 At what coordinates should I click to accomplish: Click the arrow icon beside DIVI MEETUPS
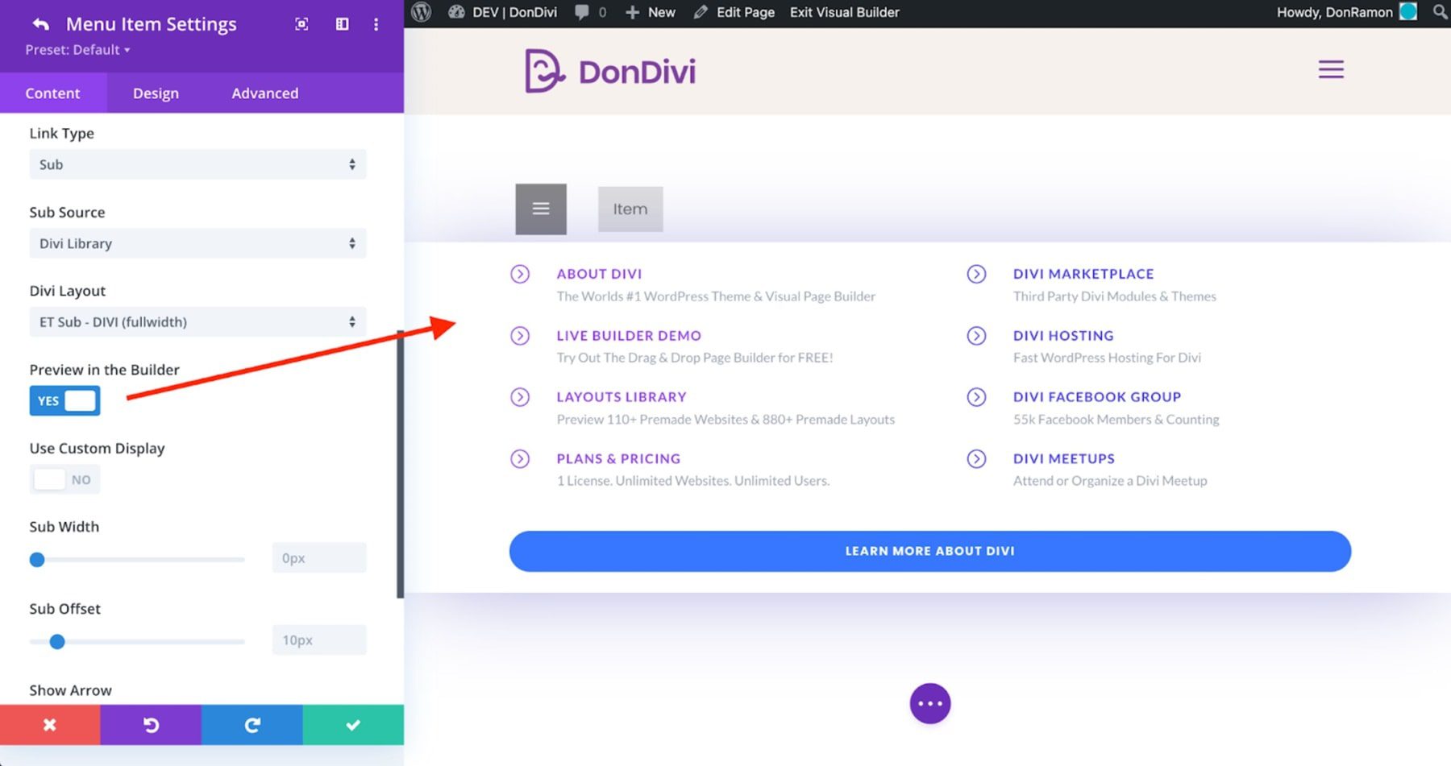point(976,459)
